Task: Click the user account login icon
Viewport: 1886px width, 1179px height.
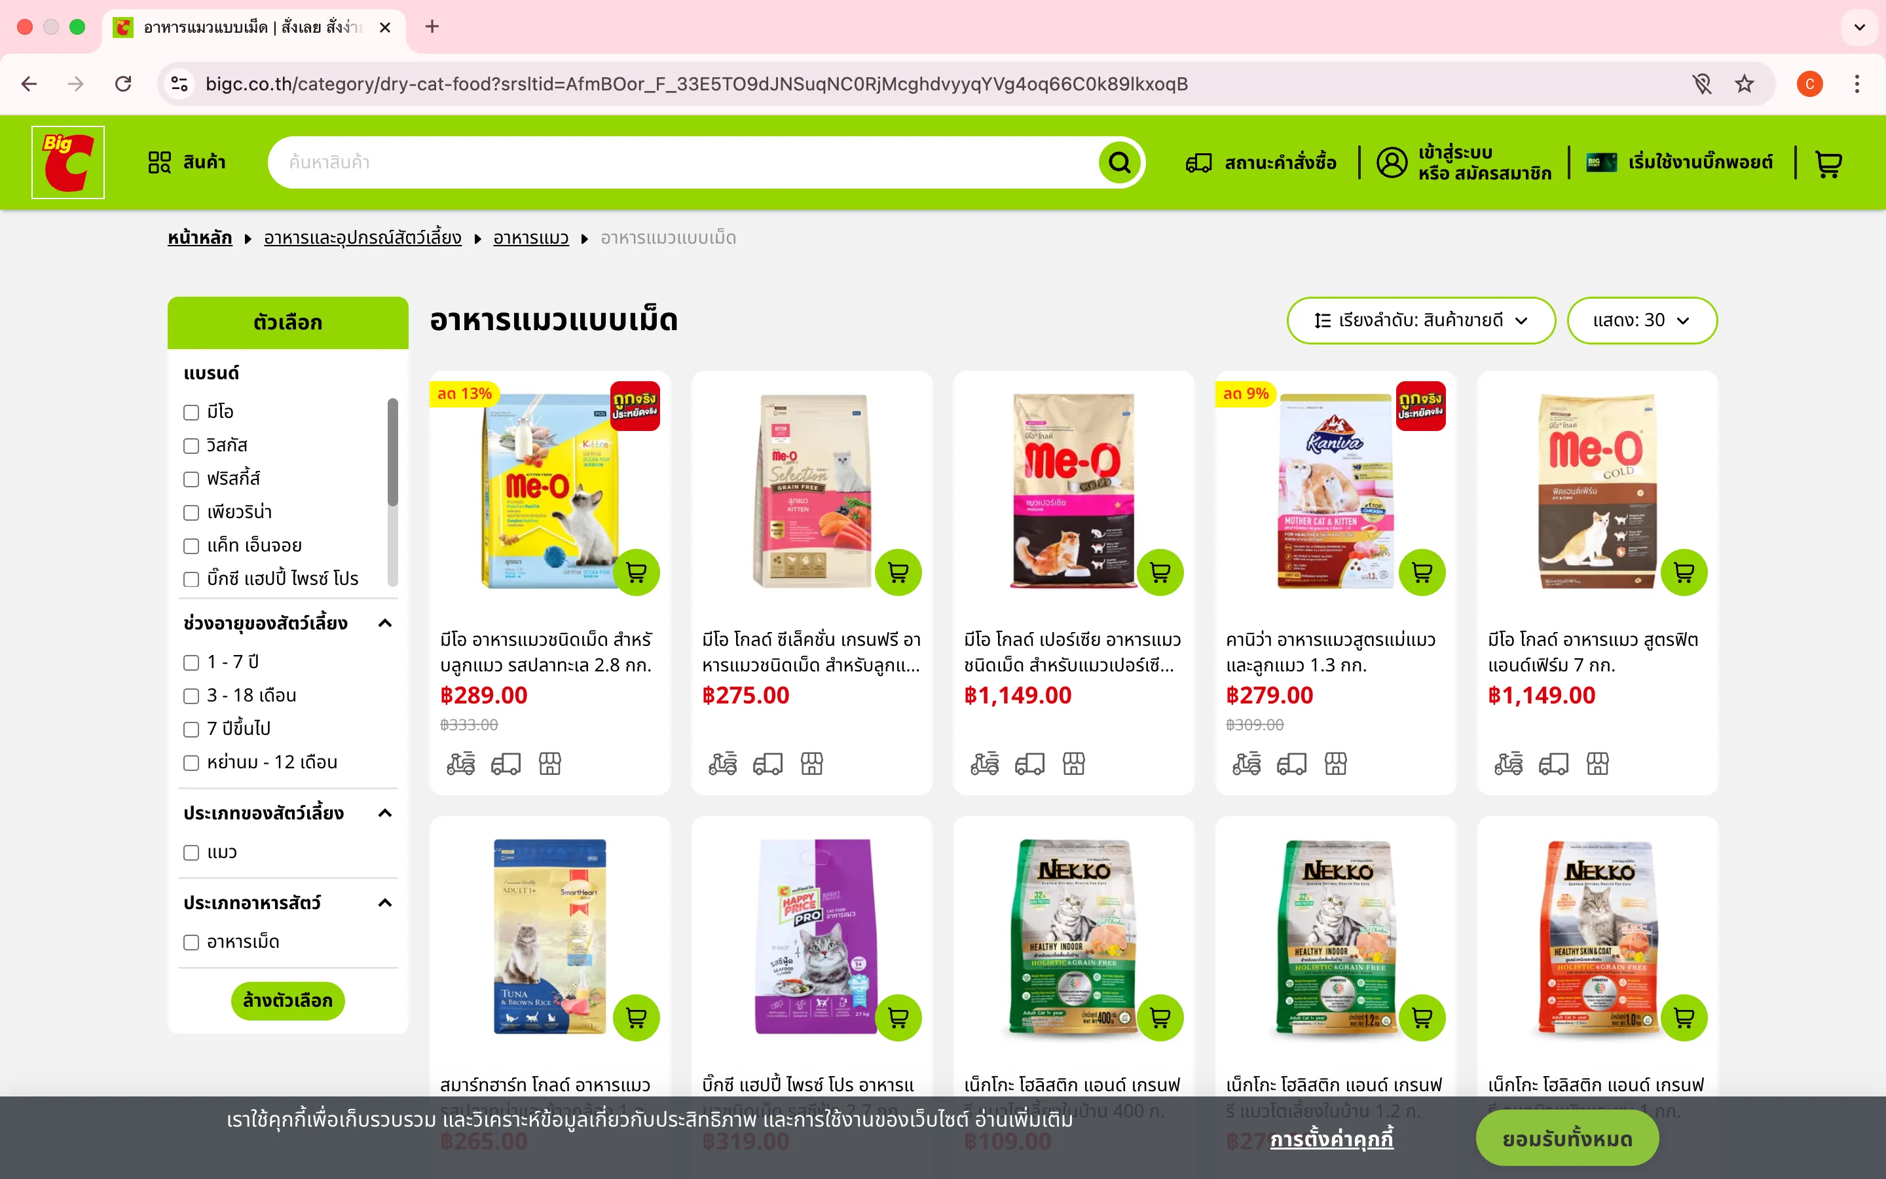Action: [1392, 162]
